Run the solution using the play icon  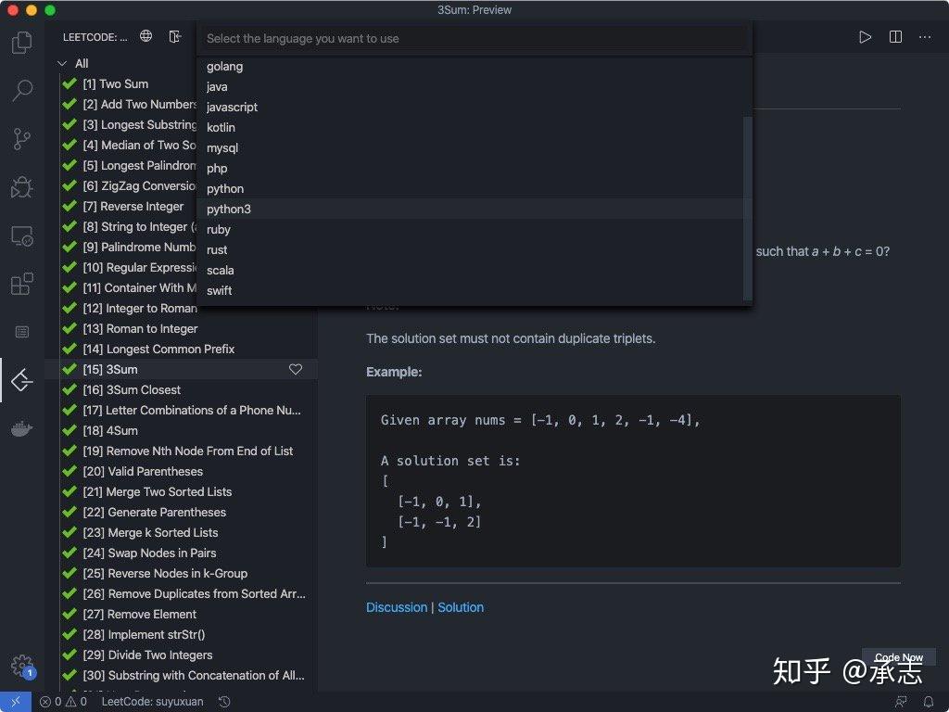(865, 37)
